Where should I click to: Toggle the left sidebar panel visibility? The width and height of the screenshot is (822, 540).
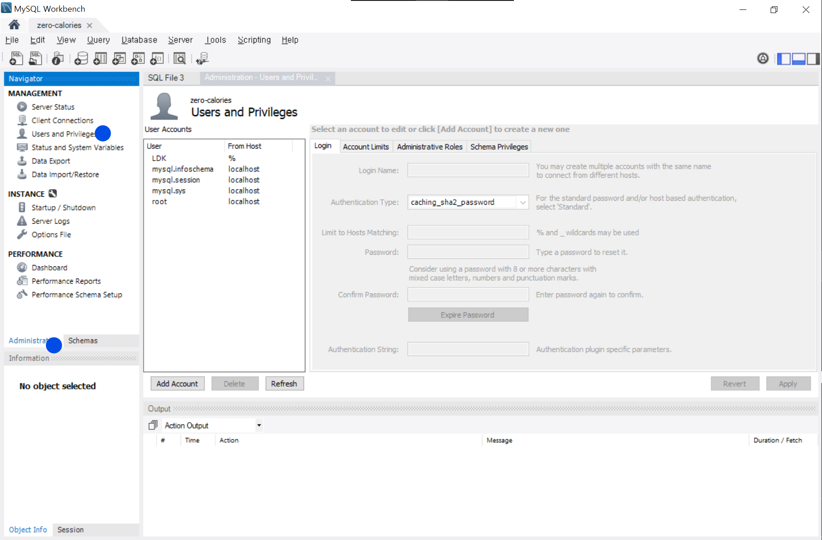pyautogui.click(x=784, y=59)
